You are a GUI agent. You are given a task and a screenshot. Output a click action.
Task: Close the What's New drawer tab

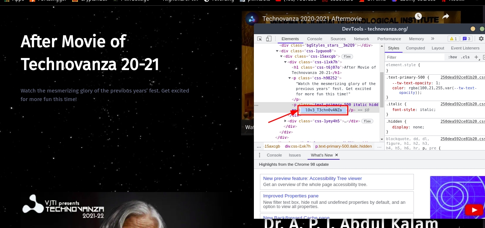[336, 155]
